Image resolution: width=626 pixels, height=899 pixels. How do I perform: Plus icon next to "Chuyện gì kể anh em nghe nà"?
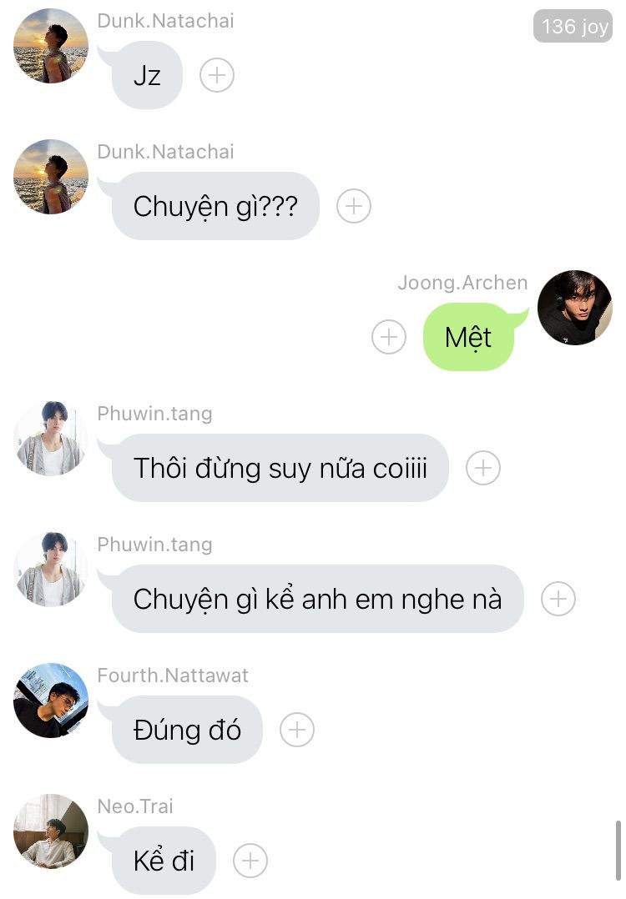(x=558, y=599)
